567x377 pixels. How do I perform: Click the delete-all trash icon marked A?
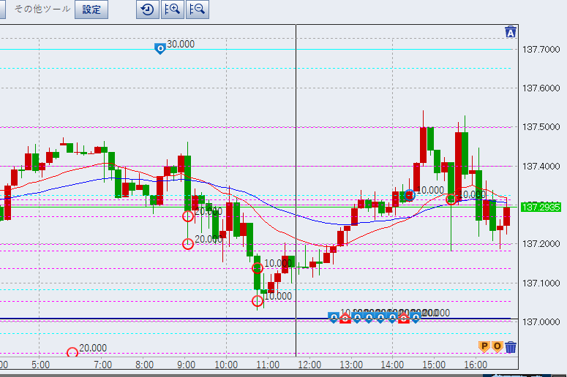point(511,31)
